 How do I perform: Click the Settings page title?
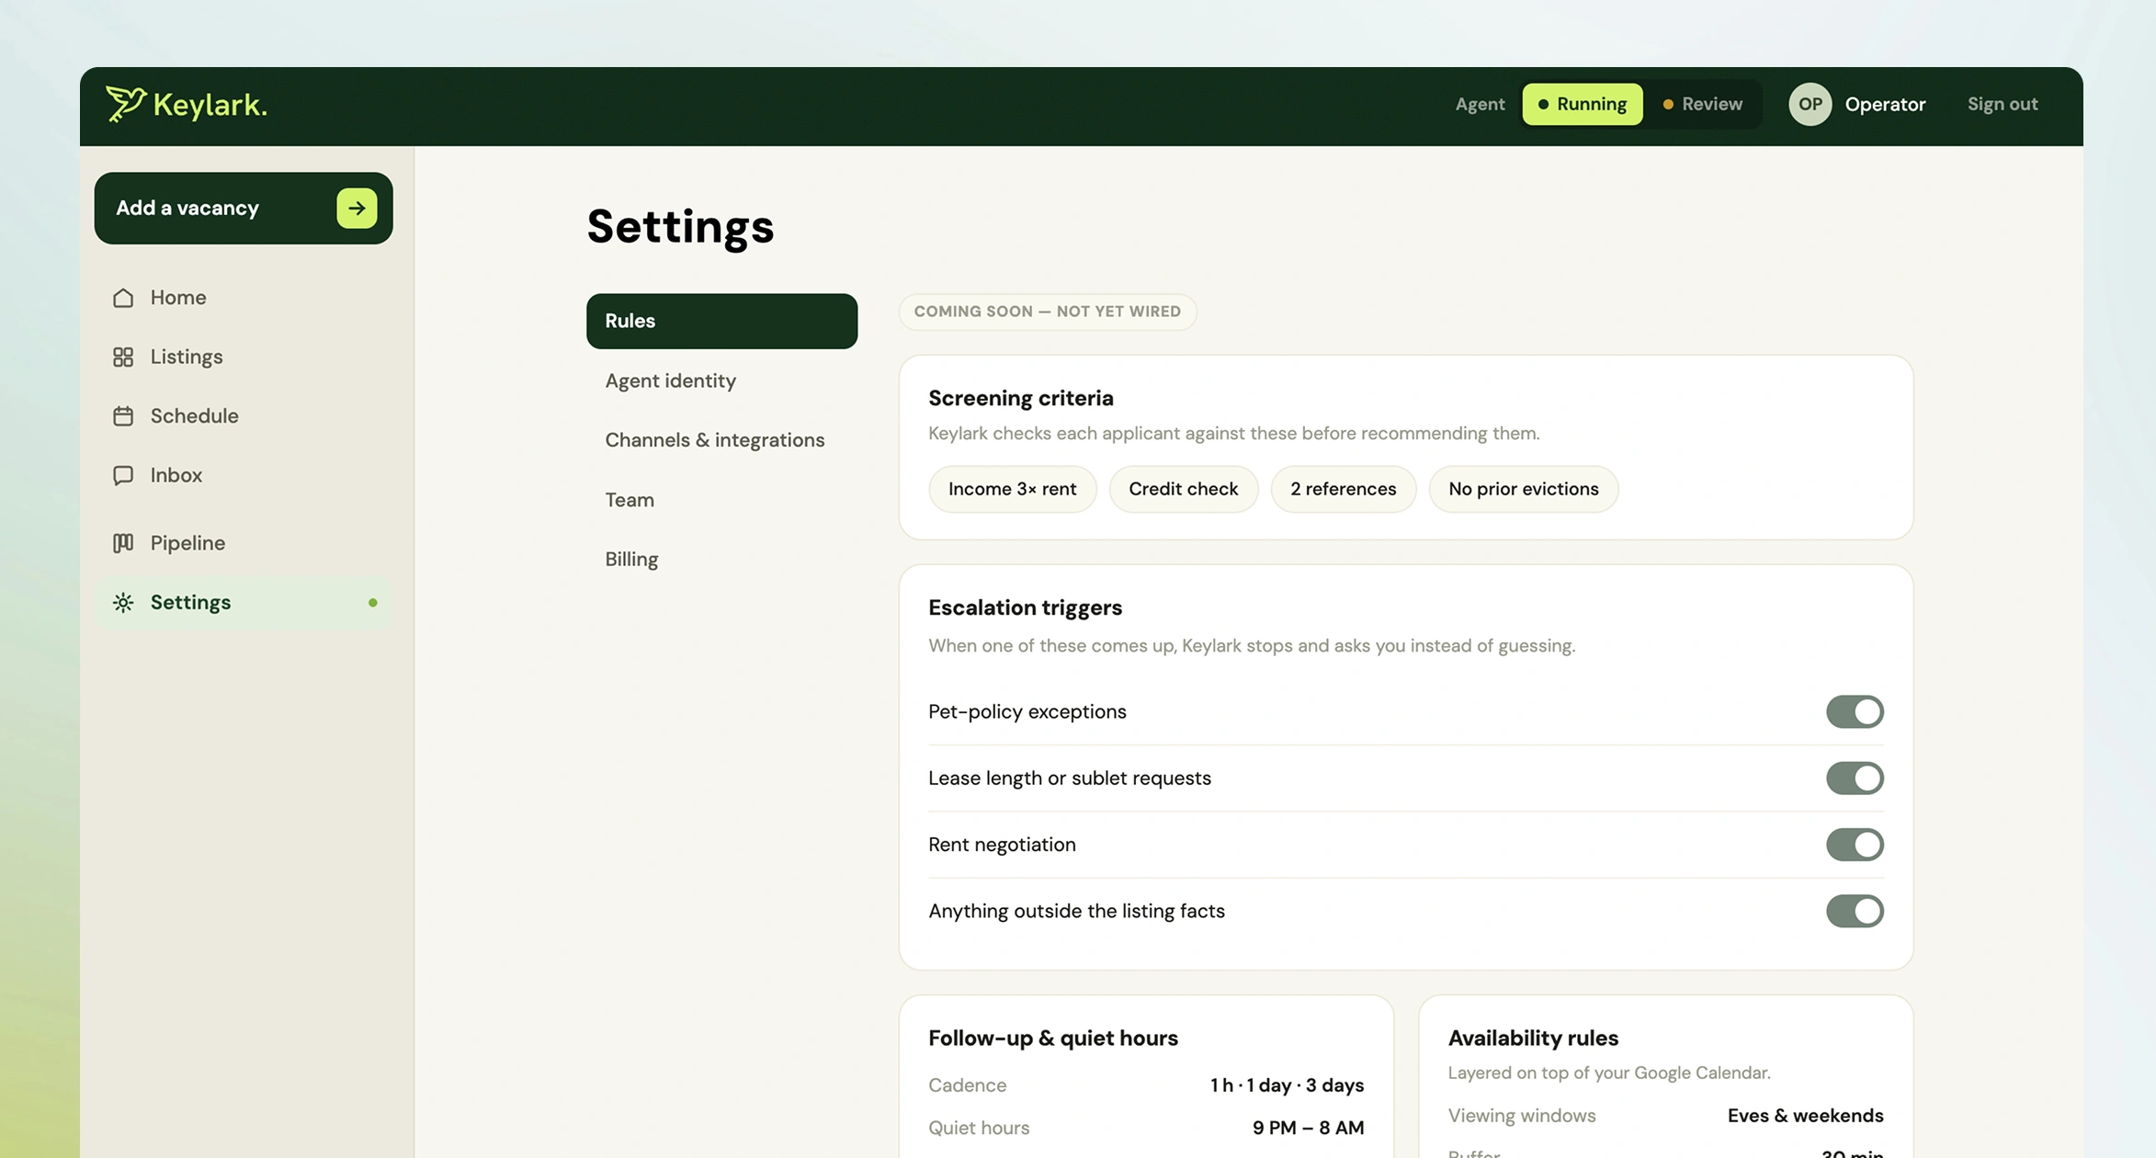click(680, 227)
